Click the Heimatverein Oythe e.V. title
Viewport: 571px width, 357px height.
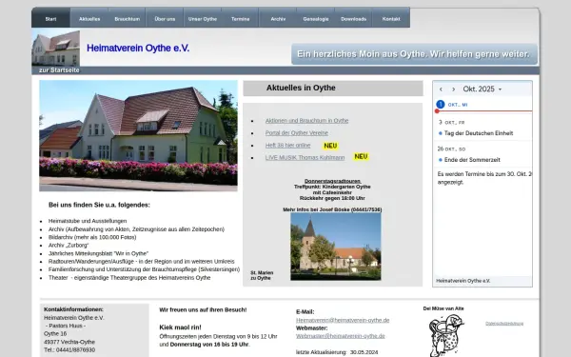138,49
